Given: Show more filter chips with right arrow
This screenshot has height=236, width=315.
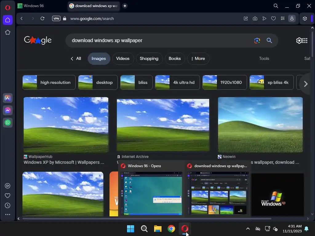Looking at the screenshot, I should [305, 84].
